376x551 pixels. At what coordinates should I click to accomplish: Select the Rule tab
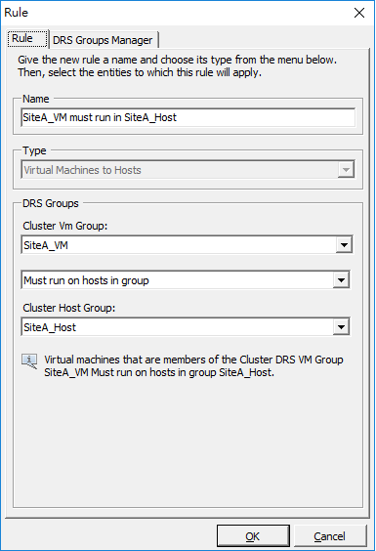coord(27,38)
